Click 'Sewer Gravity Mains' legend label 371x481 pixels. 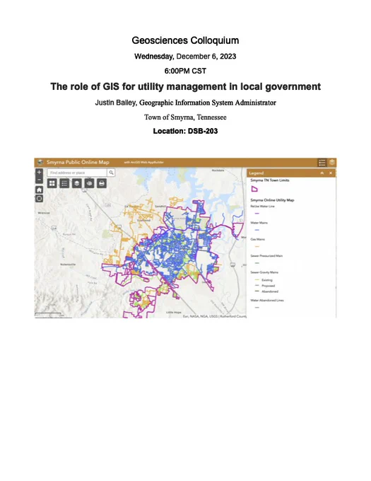point(264,272)
